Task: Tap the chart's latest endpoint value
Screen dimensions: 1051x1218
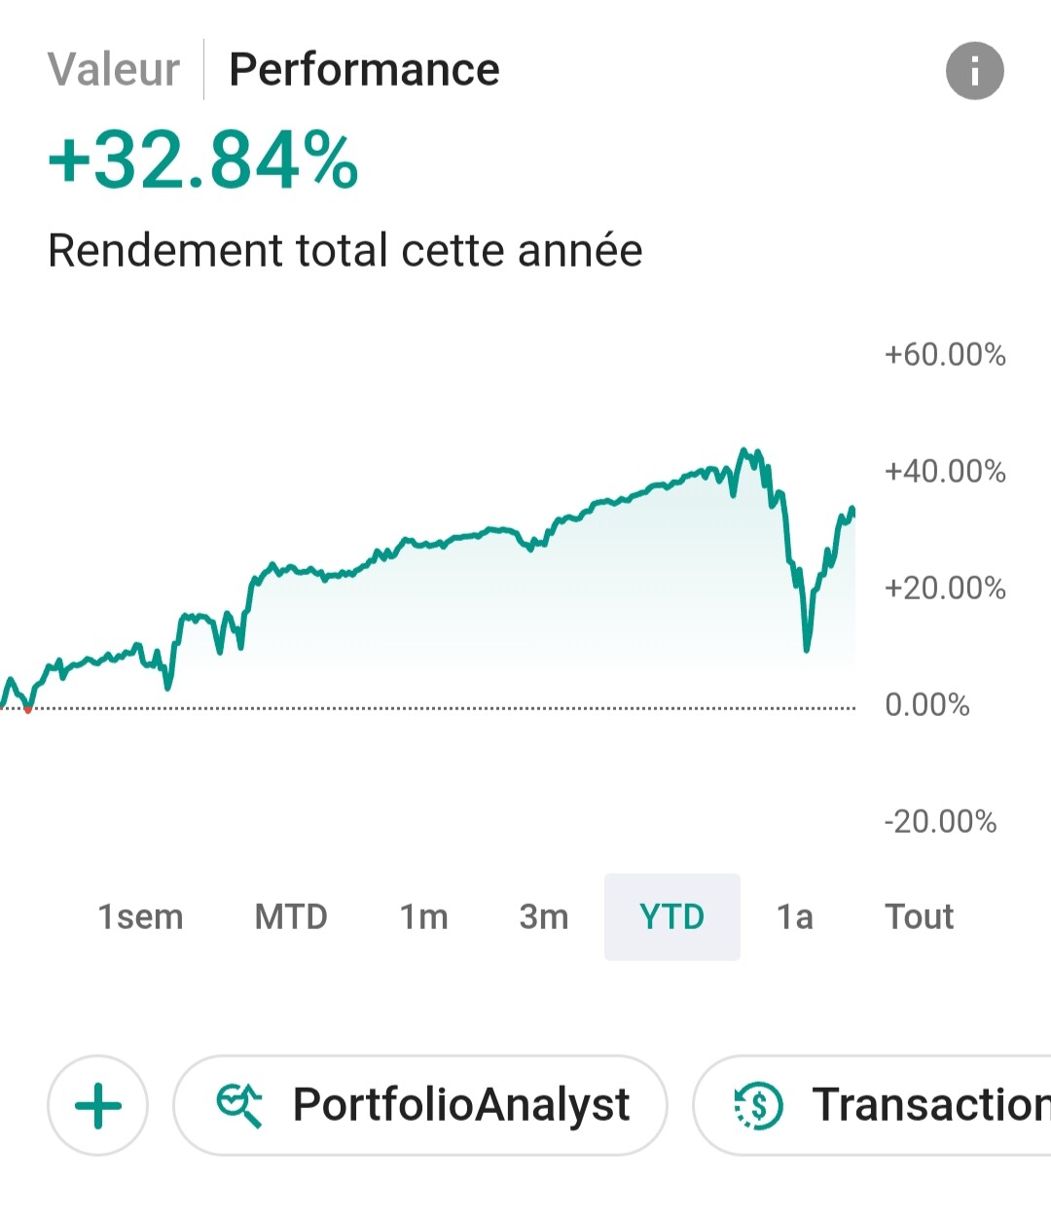Action: point(852,510)
